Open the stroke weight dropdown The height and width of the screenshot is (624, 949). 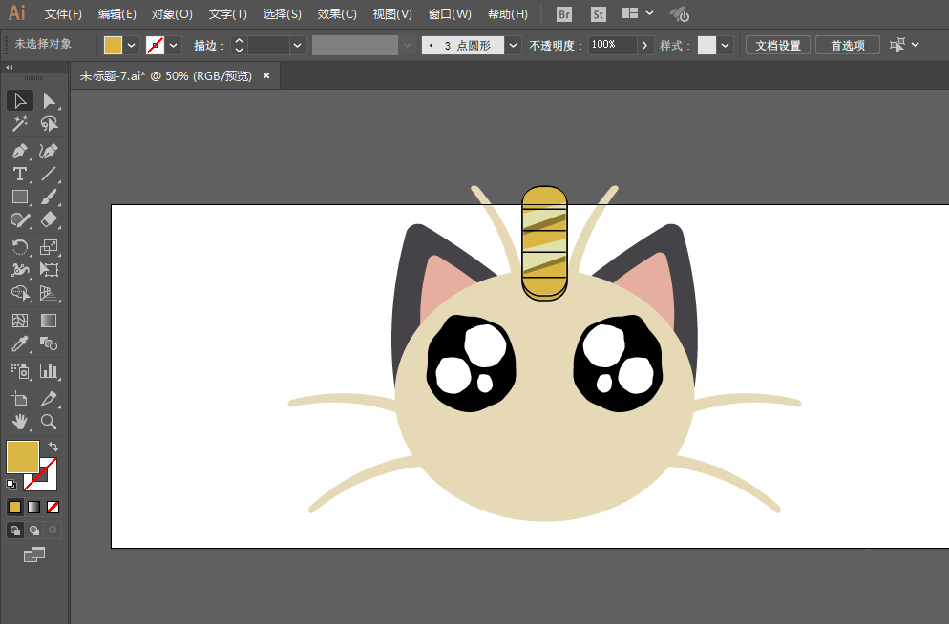pos(297,46)
